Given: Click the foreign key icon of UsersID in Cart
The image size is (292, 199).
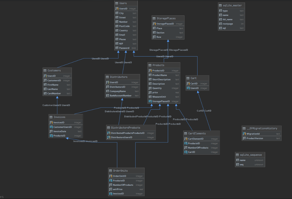Looking at the screenshot, I should [x=188, y=88].
